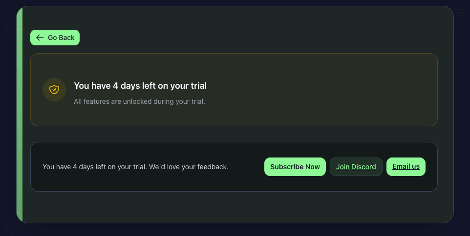The height and width of the screenshot is (236, 470).
Task: Open the Join Discord link
Action: pyautogui.click(x=356, y=167)
